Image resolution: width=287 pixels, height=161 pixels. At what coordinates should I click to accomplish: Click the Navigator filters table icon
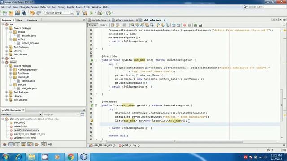(83, 114)
